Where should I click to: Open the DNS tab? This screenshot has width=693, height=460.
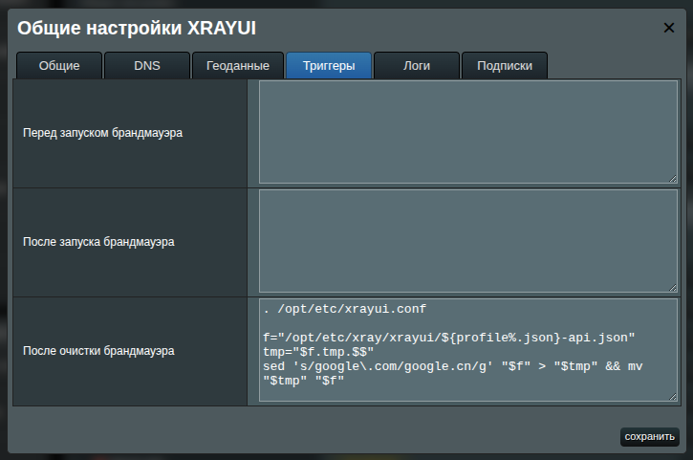click(147, 65)
